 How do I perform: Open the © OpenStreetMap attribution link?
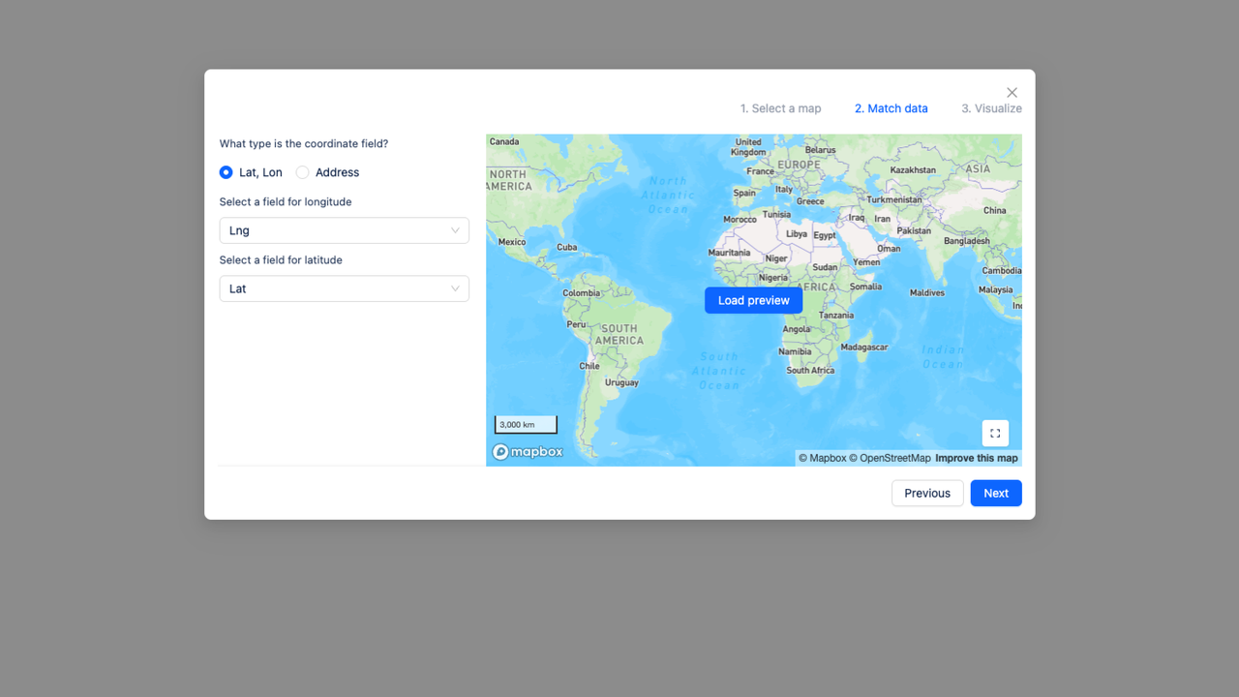[890, 458]
